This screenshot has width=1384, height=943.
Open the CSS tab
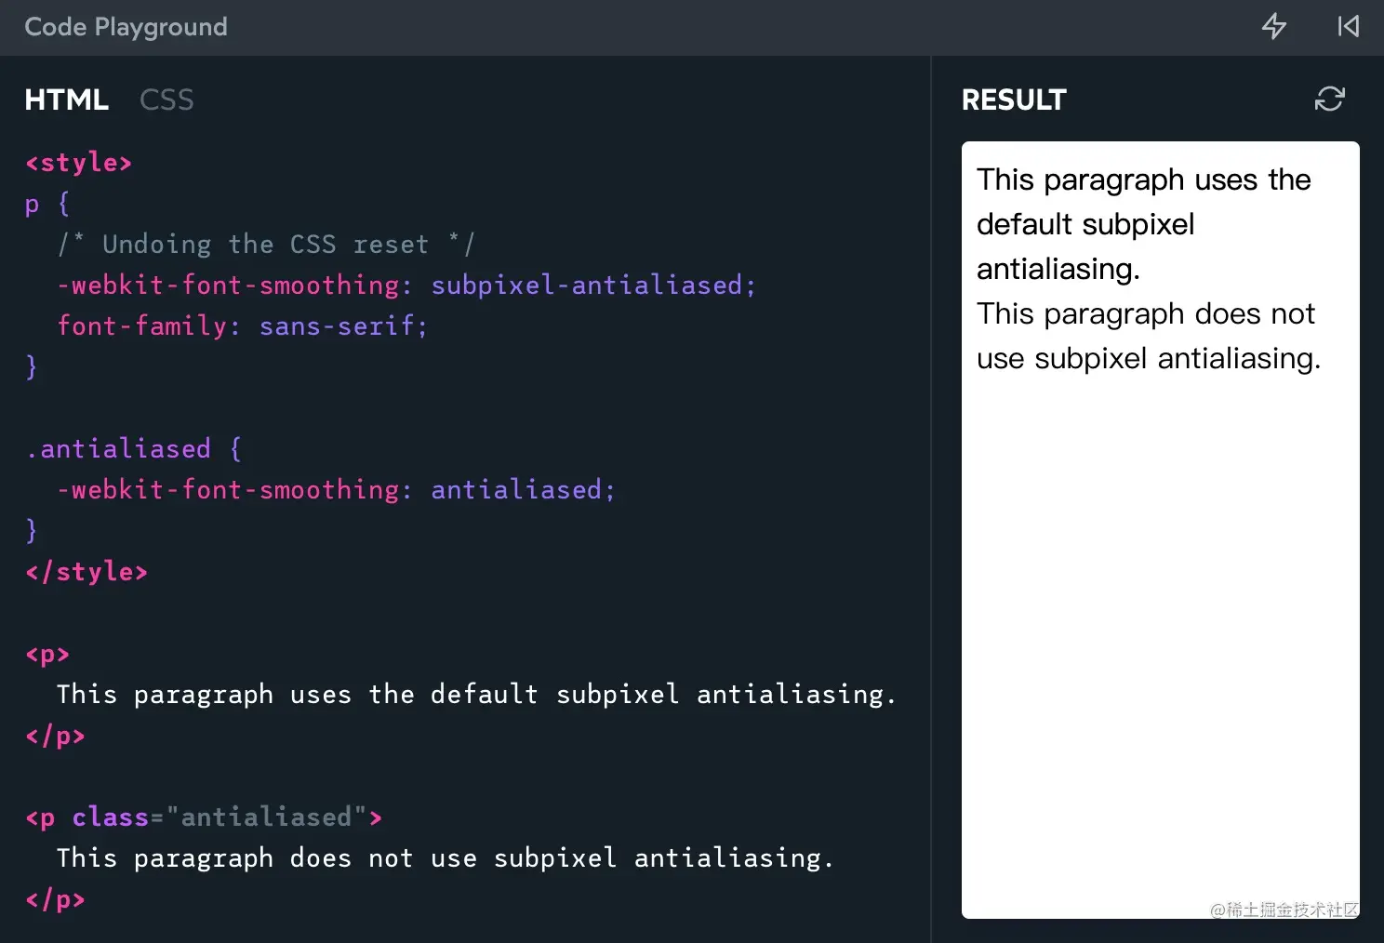coord(166,100)
